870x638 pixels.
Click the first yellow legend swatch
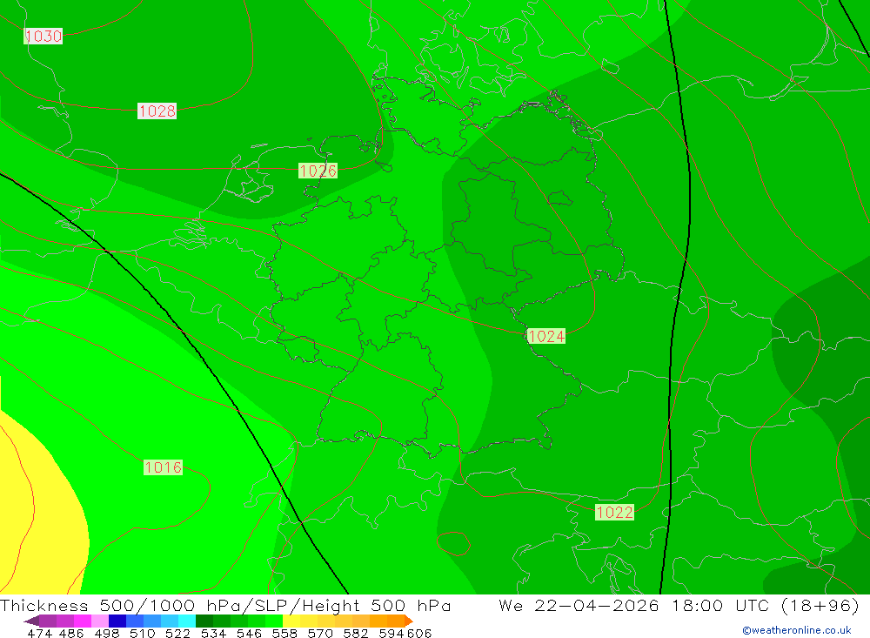pos(291,621)
